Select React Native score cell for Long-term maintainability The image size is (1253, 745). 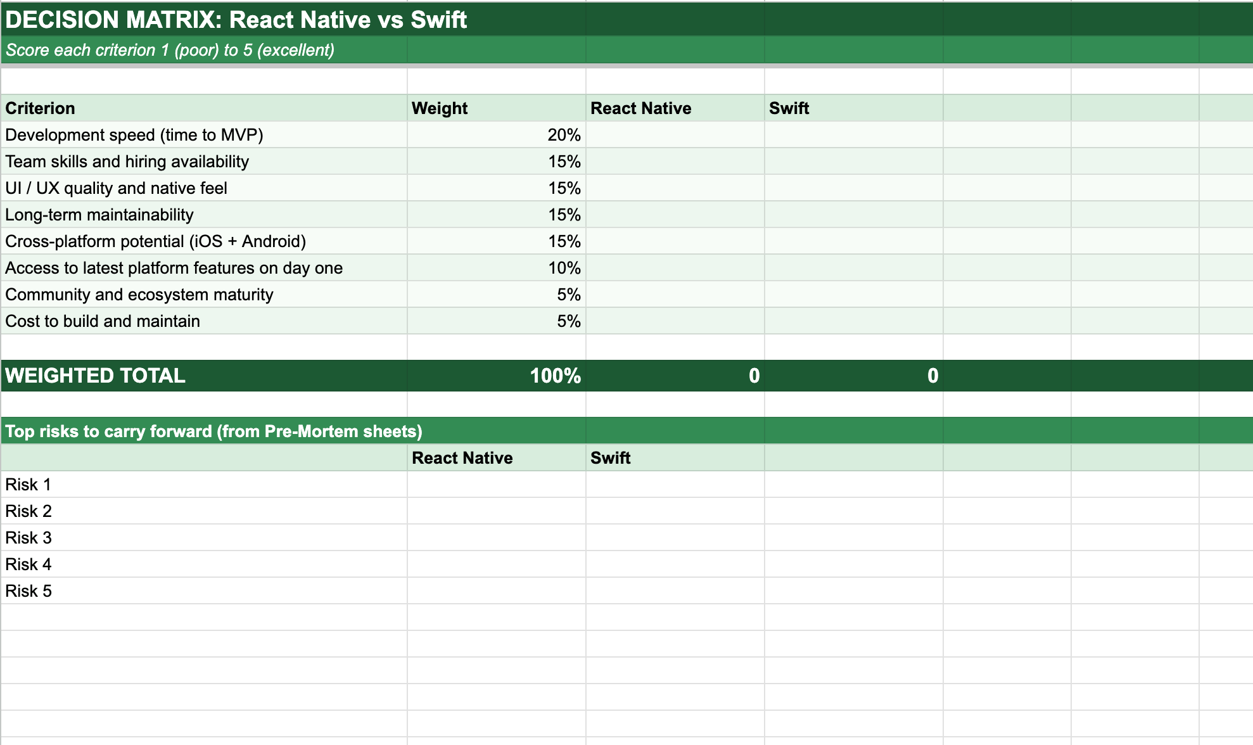(675, 215)
